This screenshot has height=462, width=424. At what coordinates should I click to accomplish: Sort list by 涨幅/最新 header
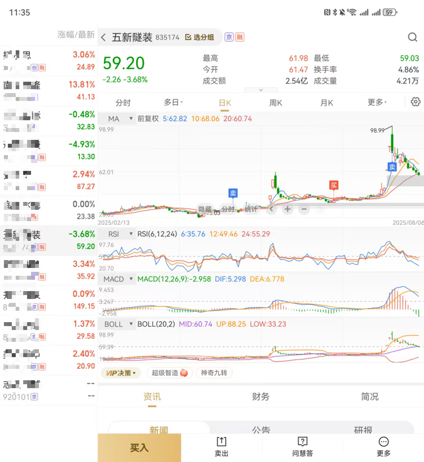[76, 35]
